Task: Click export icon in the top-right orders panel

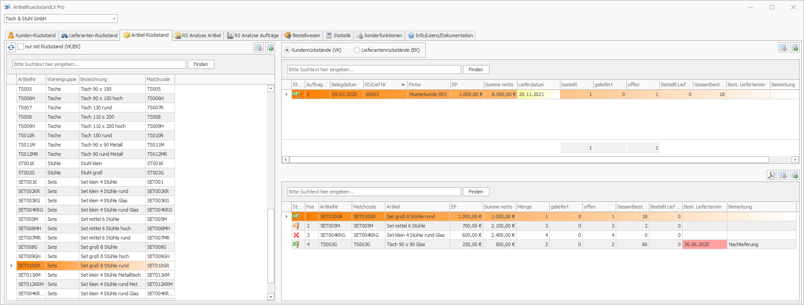Action: (x=795, y=47)
